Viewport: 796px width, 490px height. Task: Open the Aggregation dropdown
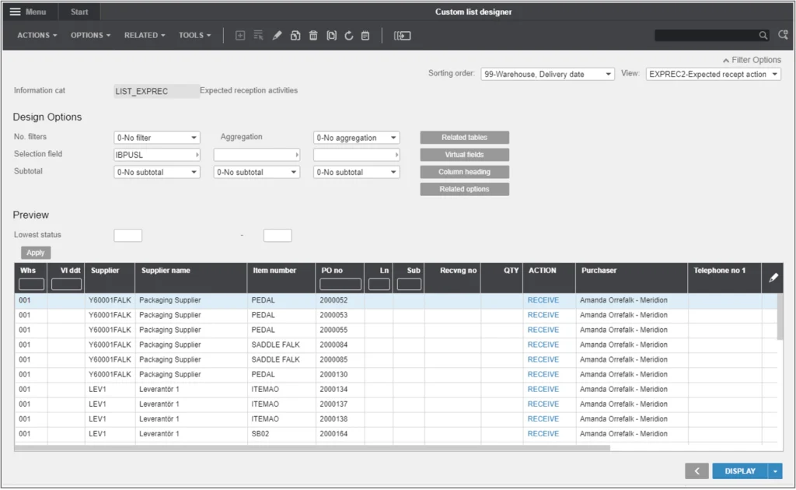(x=356, y=138)
